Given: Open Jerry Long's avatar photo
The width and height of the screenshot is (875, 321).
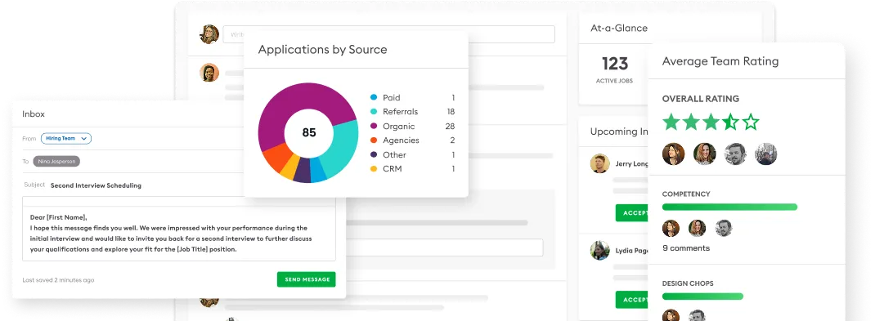Looking at the screenshot, I should [600, 163].
